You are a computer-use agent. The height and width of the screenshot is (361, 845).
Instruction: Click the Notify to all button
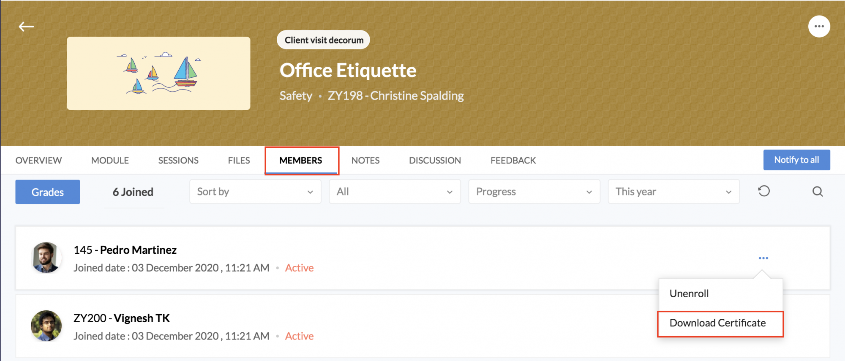click(x=796, y=160)
